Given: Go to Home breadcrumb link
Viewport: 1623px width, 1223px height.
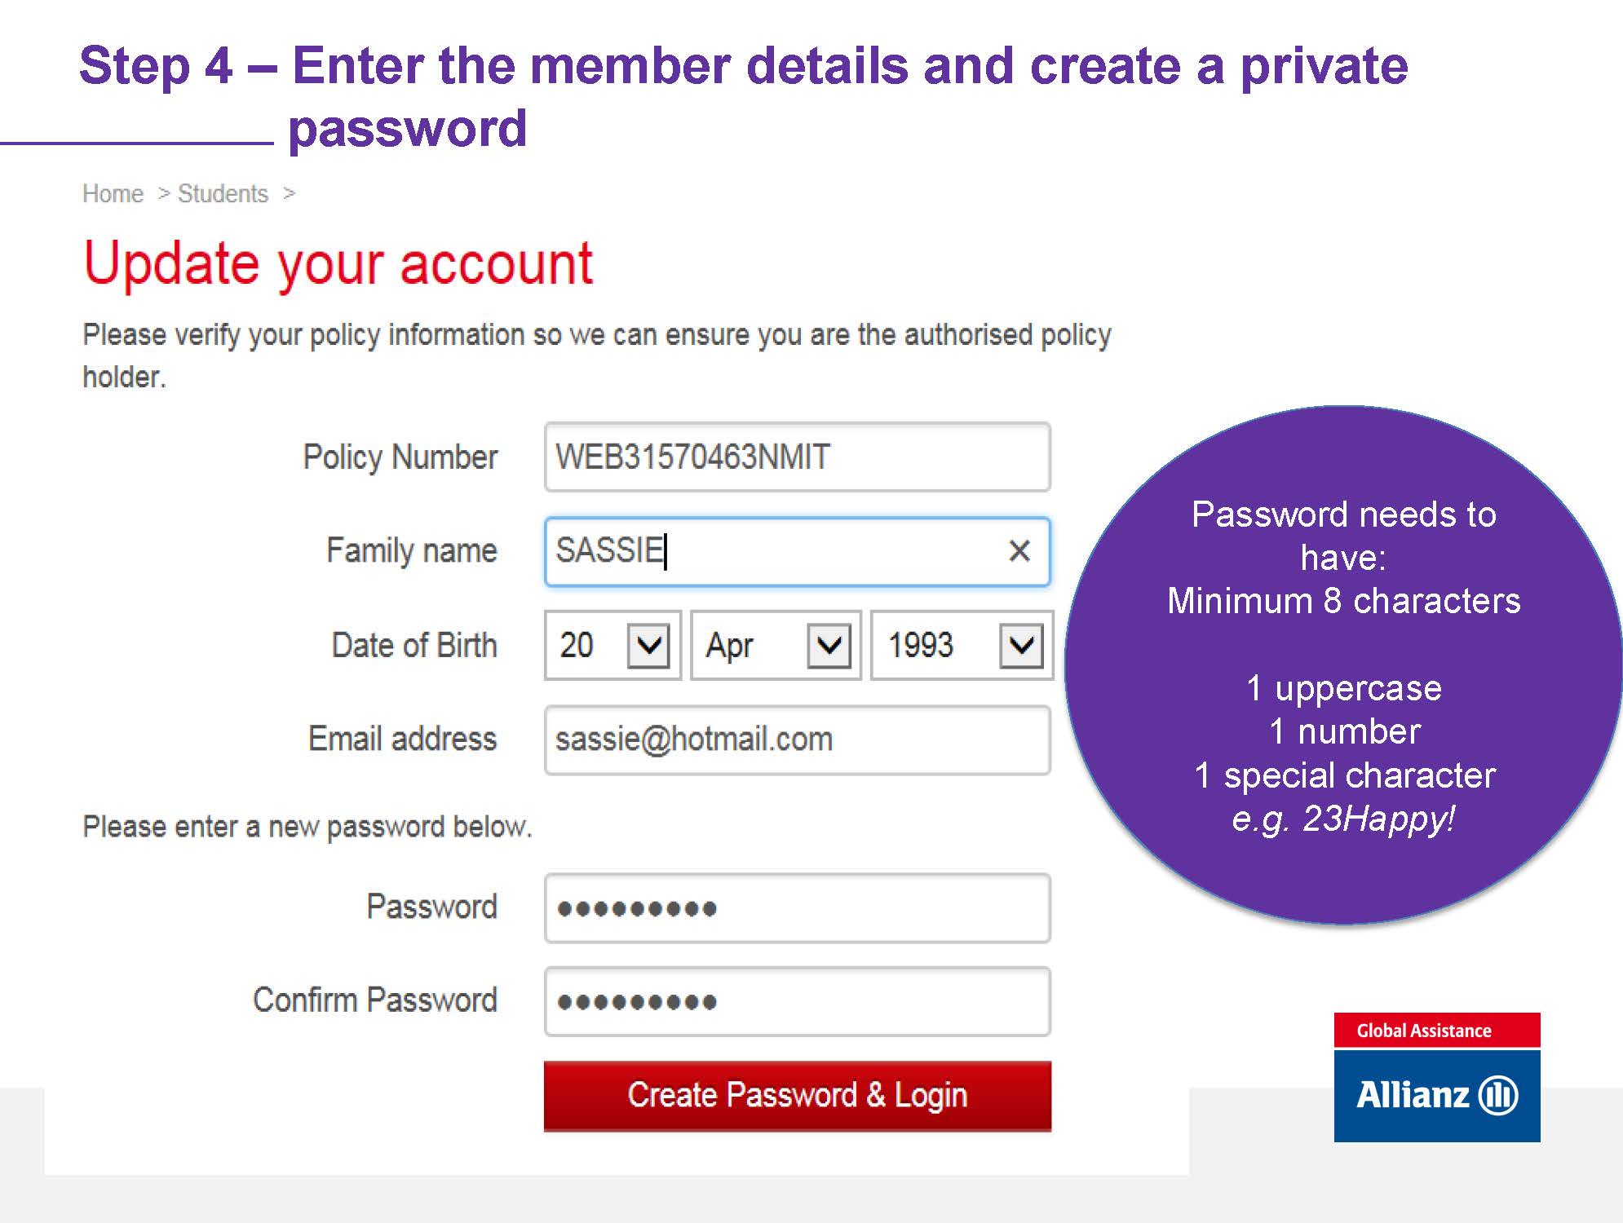Looking at the screenshot, I should click(x=113, y=194).
